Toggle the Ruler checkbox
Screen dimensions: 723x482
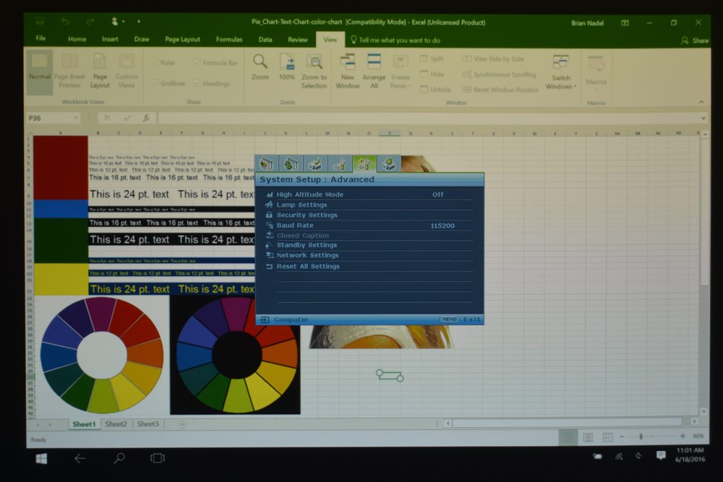[x=163, y=63]
